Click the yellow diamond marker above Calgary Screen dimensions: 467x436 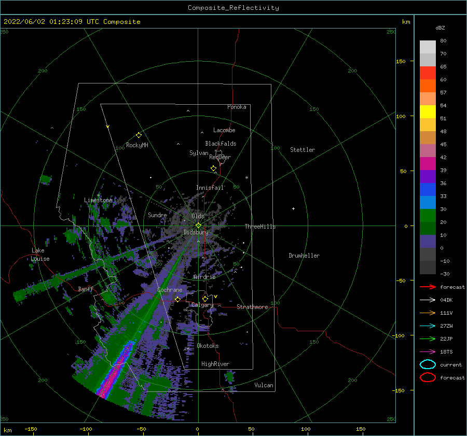(205, 299)
